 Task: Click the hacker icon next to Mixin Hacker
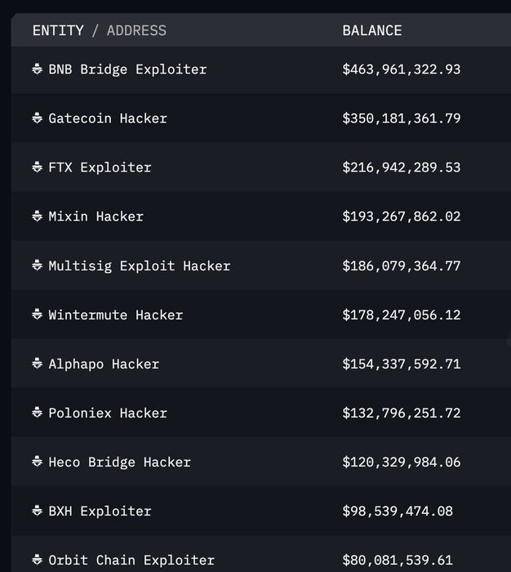pyautogui.click(x=38, y=216)
